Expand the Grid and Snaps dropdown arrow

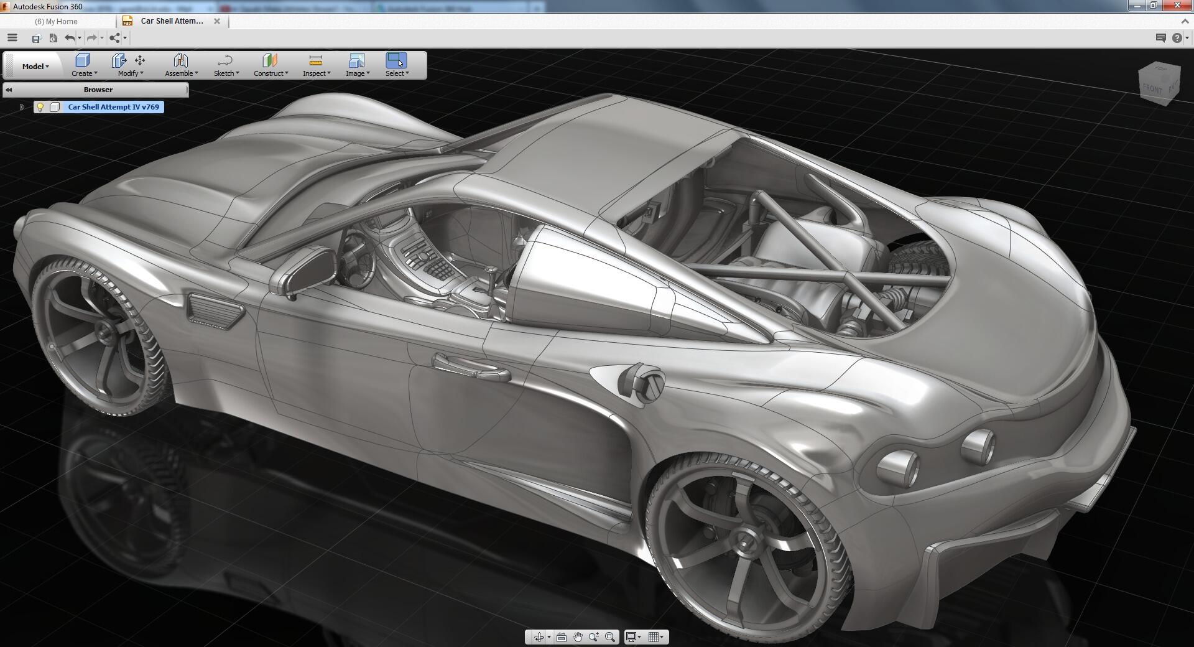coord(662,637)
